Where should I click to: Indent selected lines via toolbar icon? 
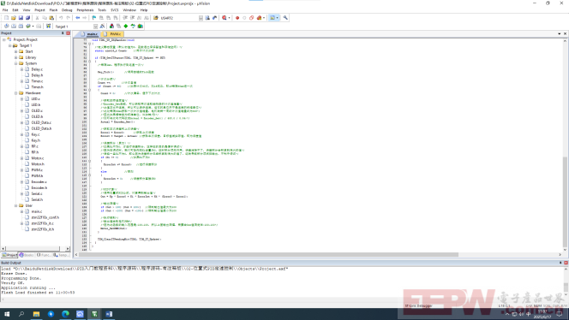125,18
